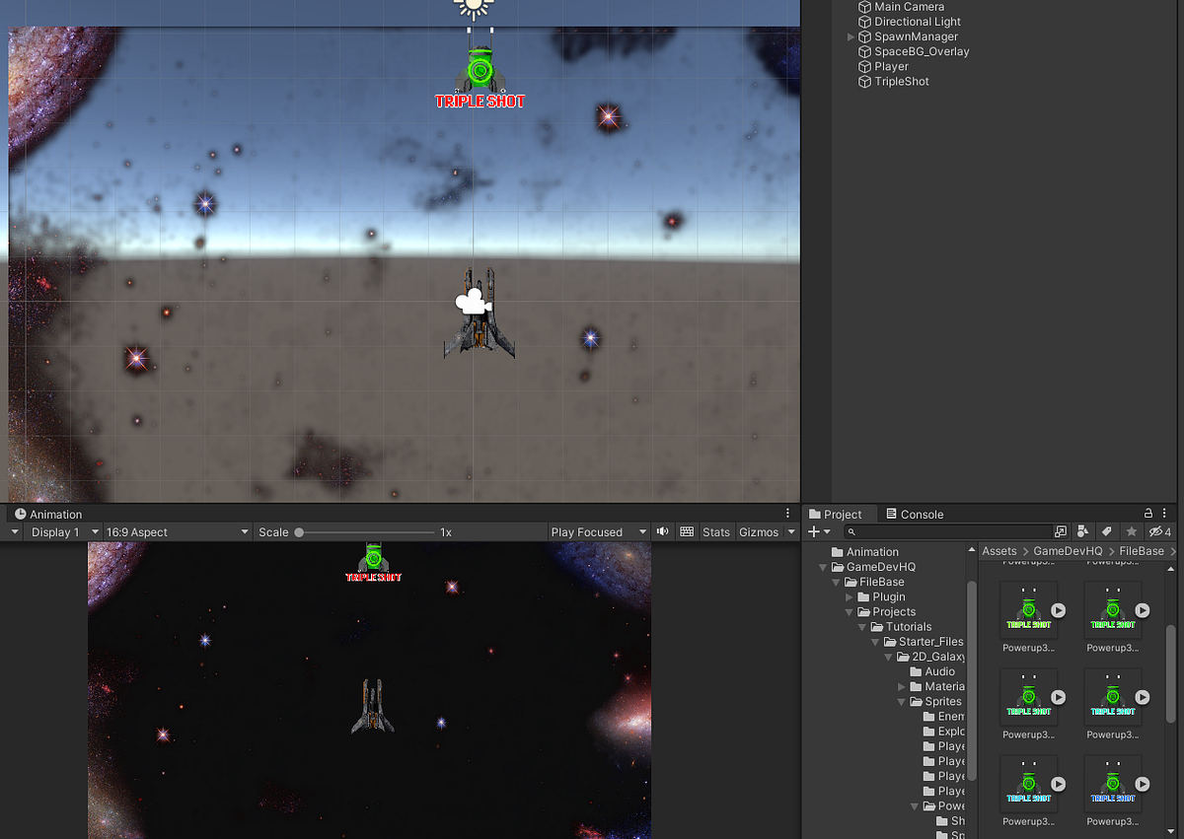
Task: Click the search by label icon in Project toolbar
Action: click(1107, 531)
